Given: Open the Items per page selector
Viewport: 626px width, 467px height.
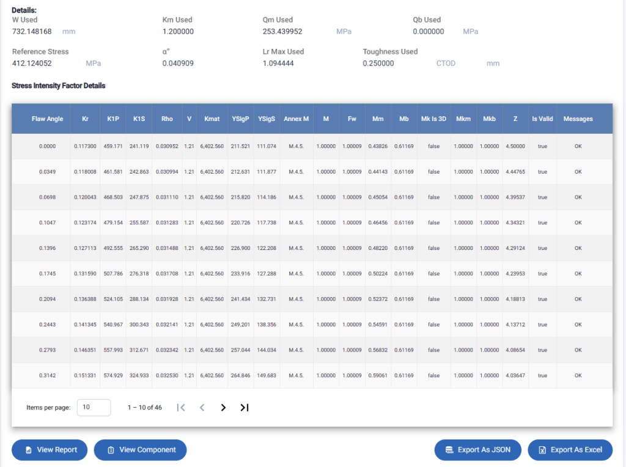Looking at the screenshot, I should (x=94, y=408).
